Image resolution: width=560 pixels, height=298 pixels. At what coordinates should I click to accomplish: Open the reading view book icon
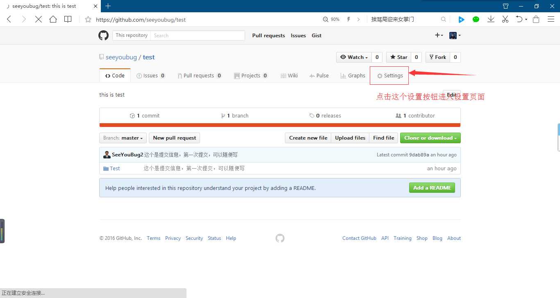pyautogui.click(x=68, y=19)
